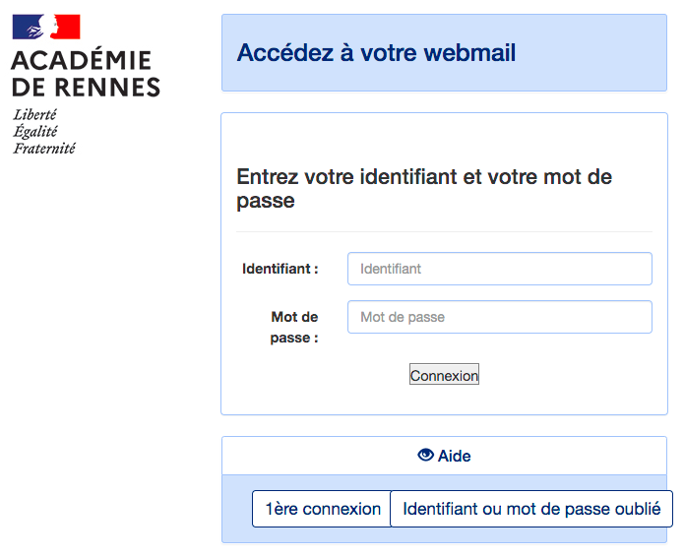
Task: Click the DE RENNES logo text
Action: 86,87
